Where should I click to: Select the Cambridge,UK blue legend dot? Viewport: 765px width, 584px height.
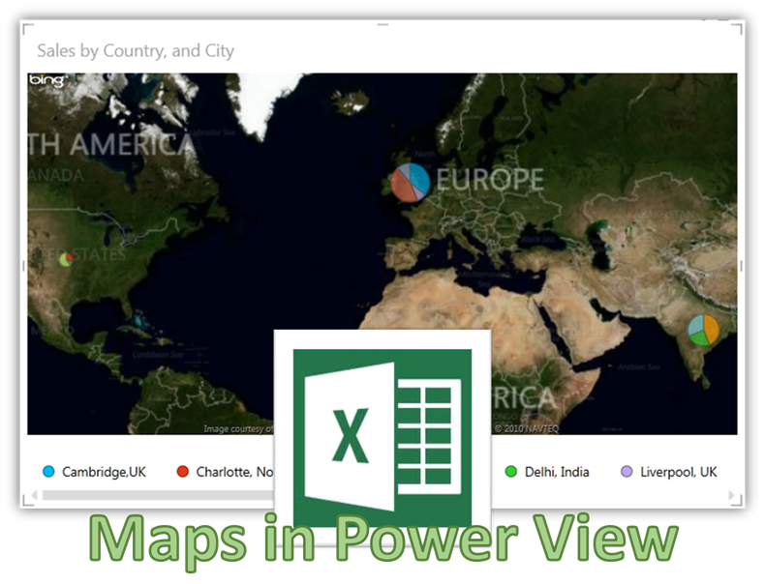(x=48, y=472)
